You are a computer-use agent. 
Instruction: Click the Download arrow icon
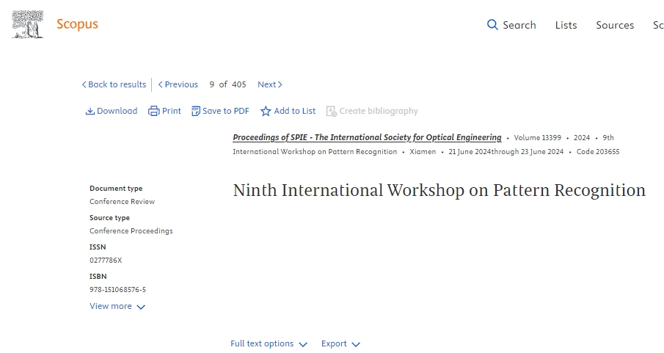90,112
